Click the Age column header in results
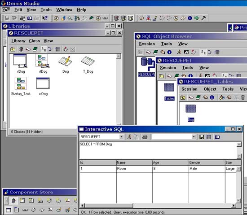 point(171,162)
